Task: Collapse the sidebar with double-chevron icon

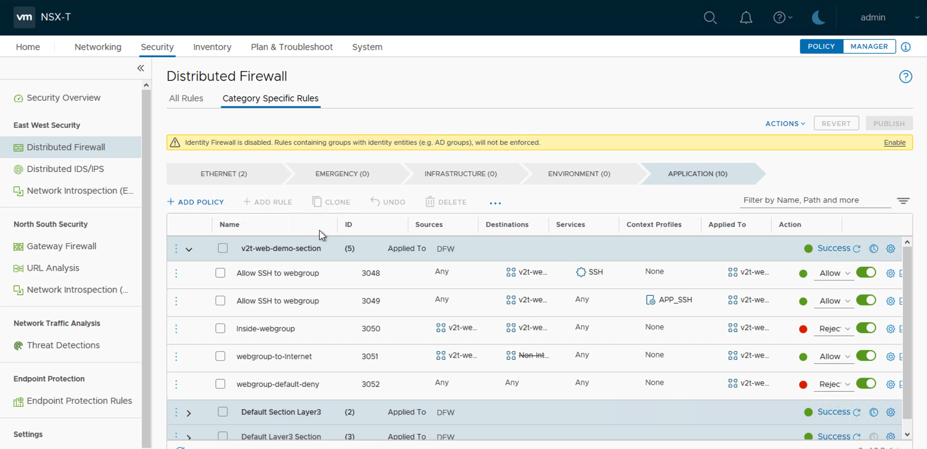Action: [140, 68]
